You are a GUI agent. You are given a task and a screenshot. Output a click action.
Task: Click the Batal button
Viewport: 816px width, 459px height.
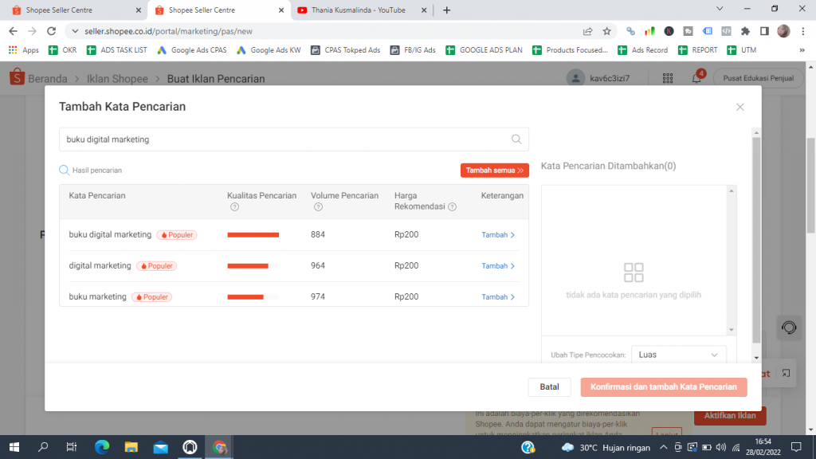pyautogui.click(x=549, y=387)
